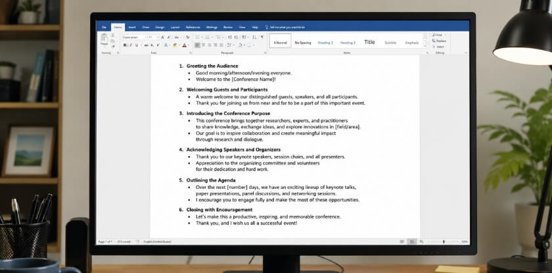This screenshot has width=552, height=273.
Task: Increase paragraph indent
Action: pos(236,37)
